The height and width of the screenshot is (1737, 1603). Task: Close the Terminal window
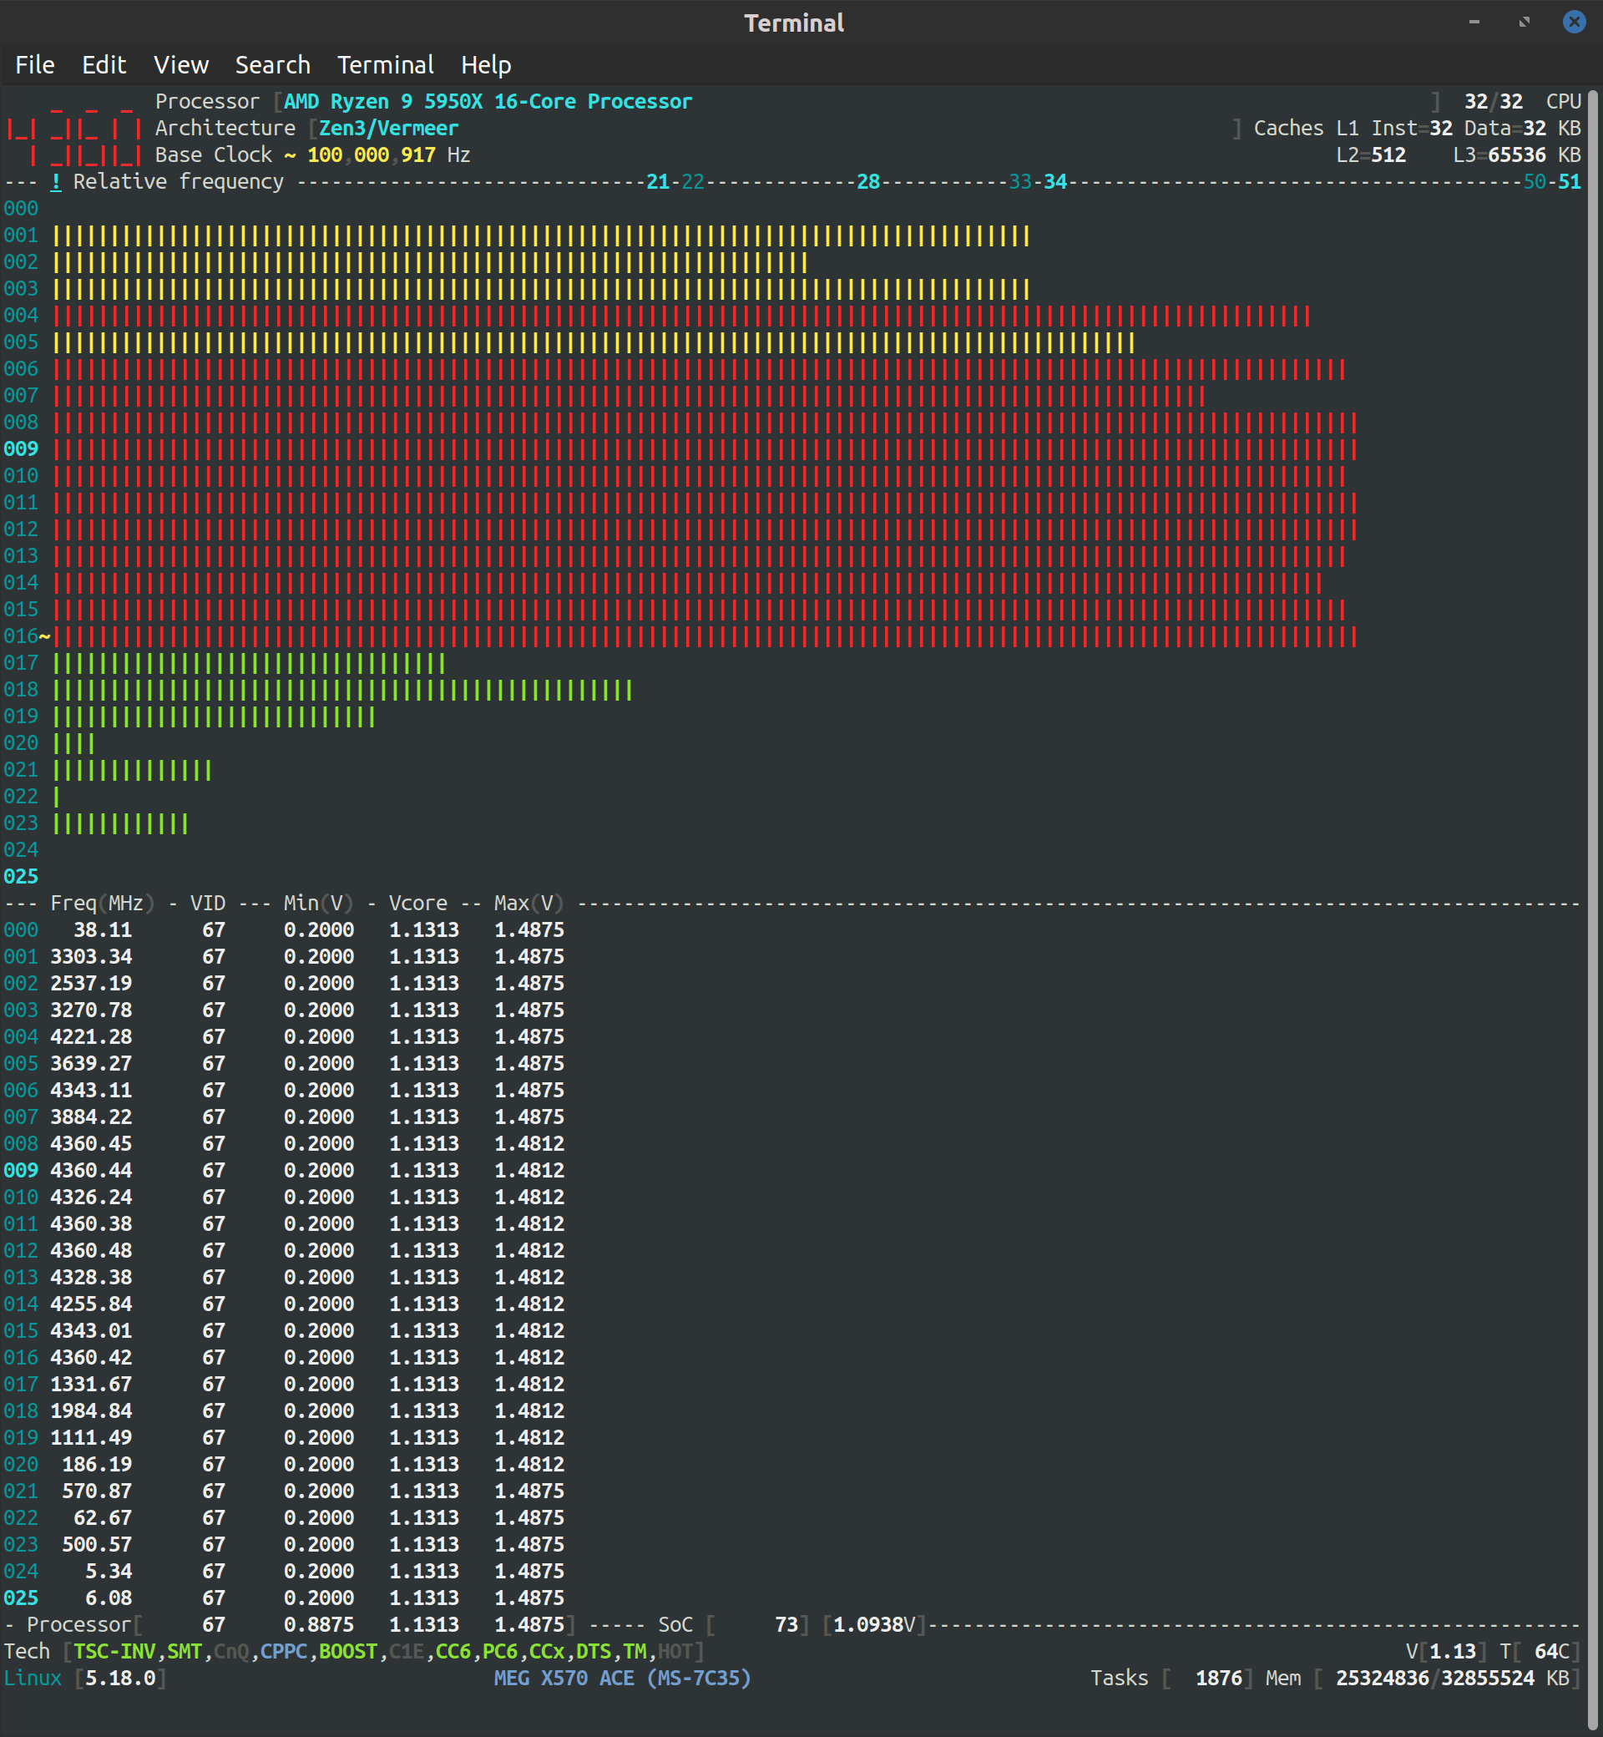click(1574, 22)
